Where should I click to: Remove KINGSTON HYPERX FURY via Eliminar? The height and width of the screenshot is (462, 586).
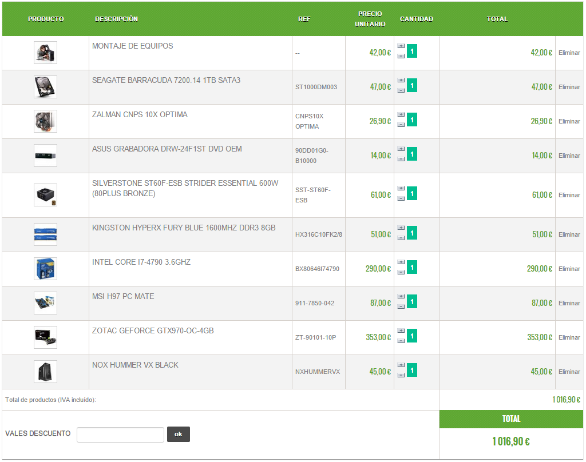click(569, 234)
